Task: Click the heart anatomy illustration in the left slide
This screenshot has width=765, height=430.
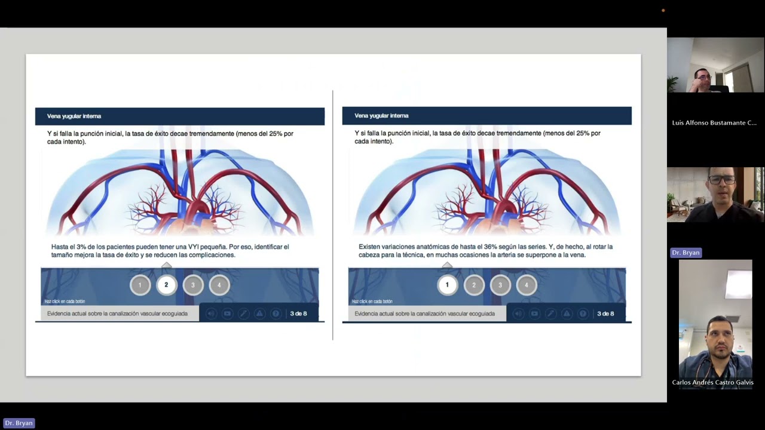Action: tap(180, 192)
